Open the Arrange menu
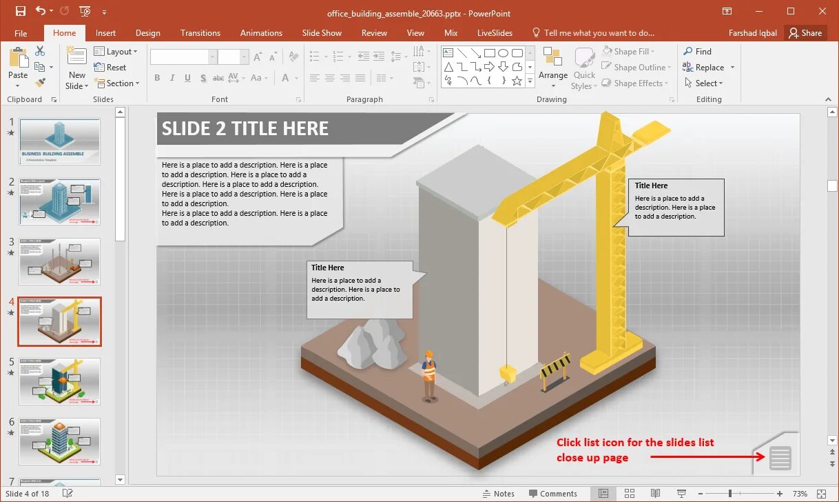 pyautogui.click(x=553, y=68)
